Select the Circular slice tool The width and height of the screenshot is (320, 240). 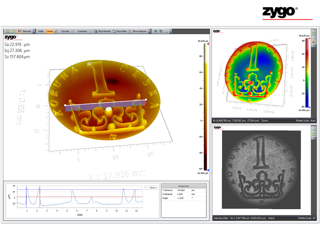(x=64, y=31)
